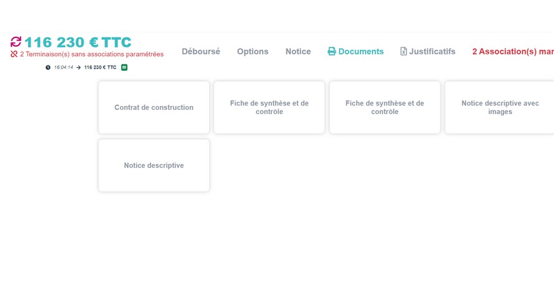Click the printer icon on the Documents tab
This screenshot has width=554, height=290.
point(332,52)
